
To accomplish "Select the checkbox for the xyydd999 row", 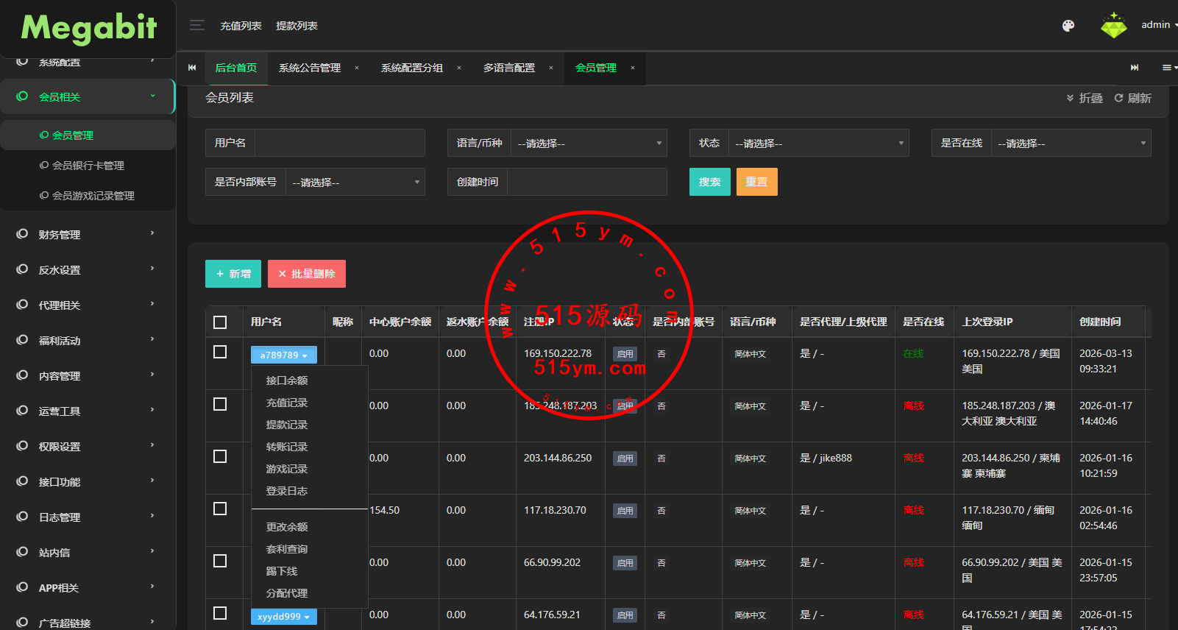I will tap(220, 613).
